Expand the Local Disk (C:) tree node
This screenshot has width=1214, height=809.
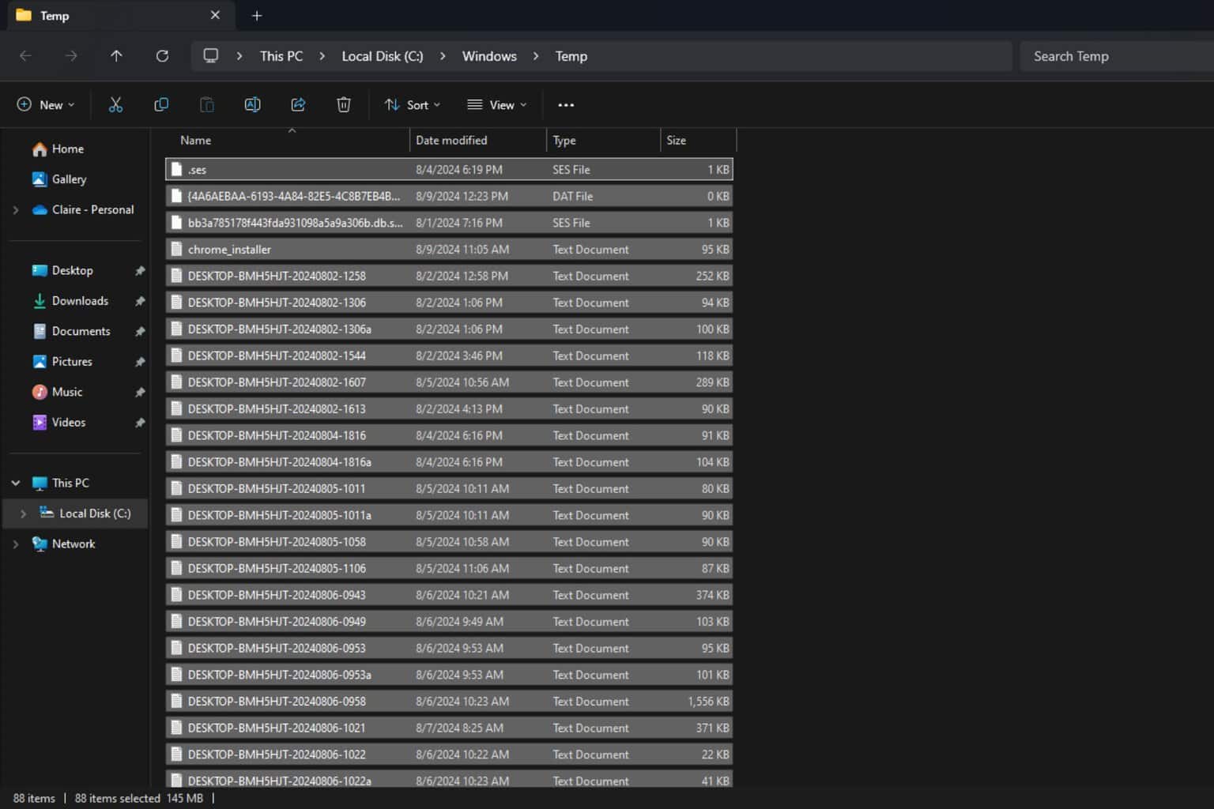[x=24, y=514]
